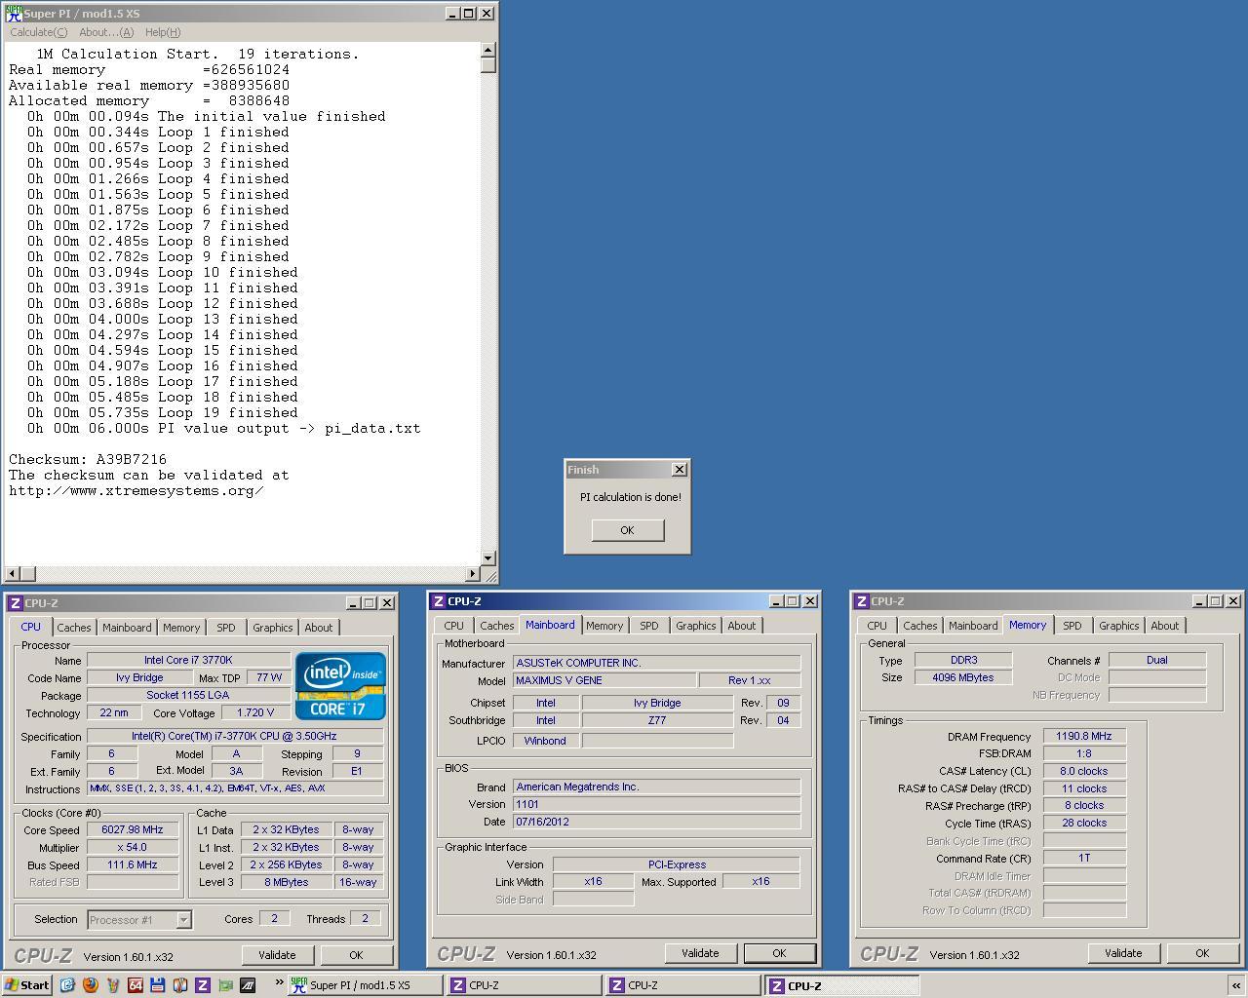Image resolution: width=1248 pixels, height=998 pixels.
Task: Close the Finish dialog with the X button
Action: click(679, 470)
